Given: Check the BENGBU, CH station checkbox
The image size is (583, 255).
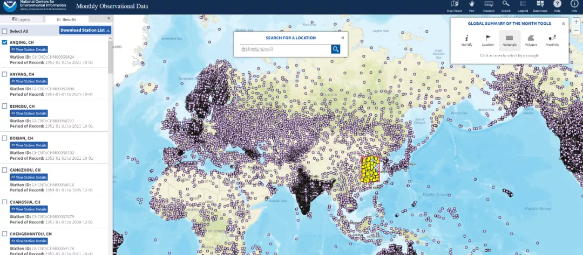Looking at the screenshot, I should coord(4,106).
